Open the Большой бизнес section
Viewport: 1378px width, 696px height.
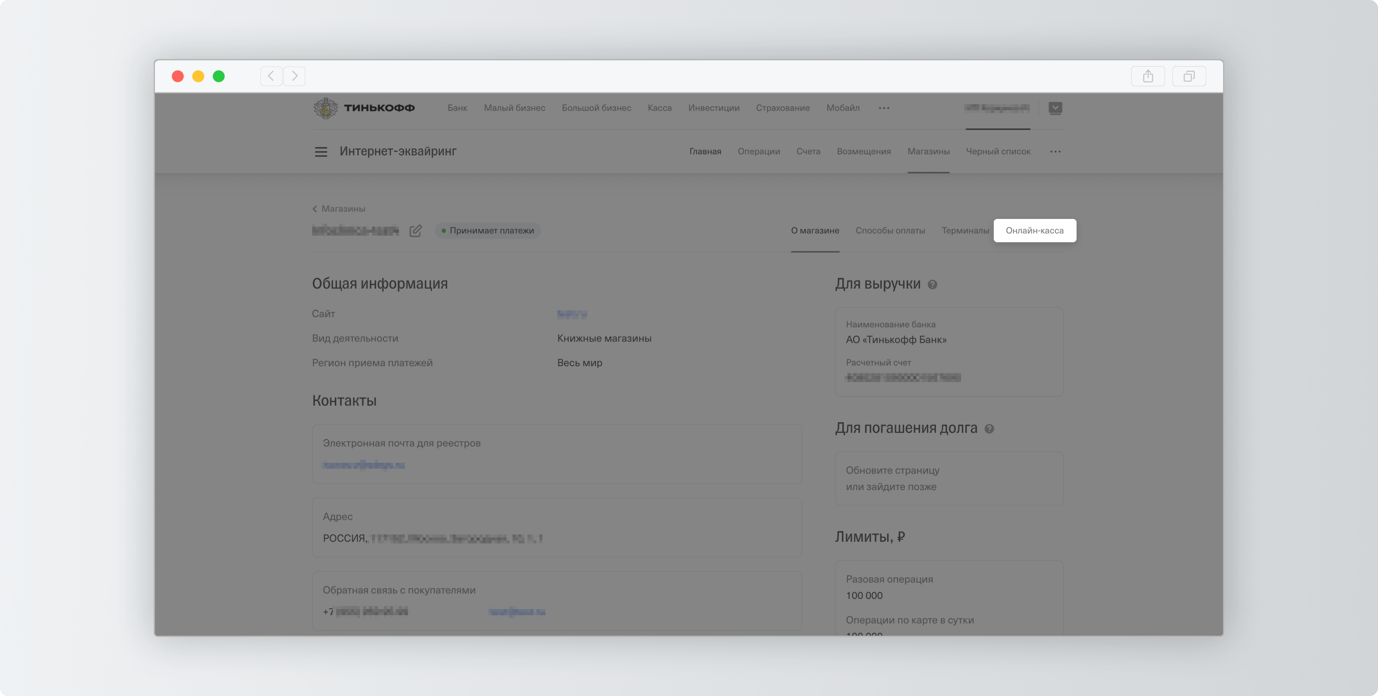(597, 108)
